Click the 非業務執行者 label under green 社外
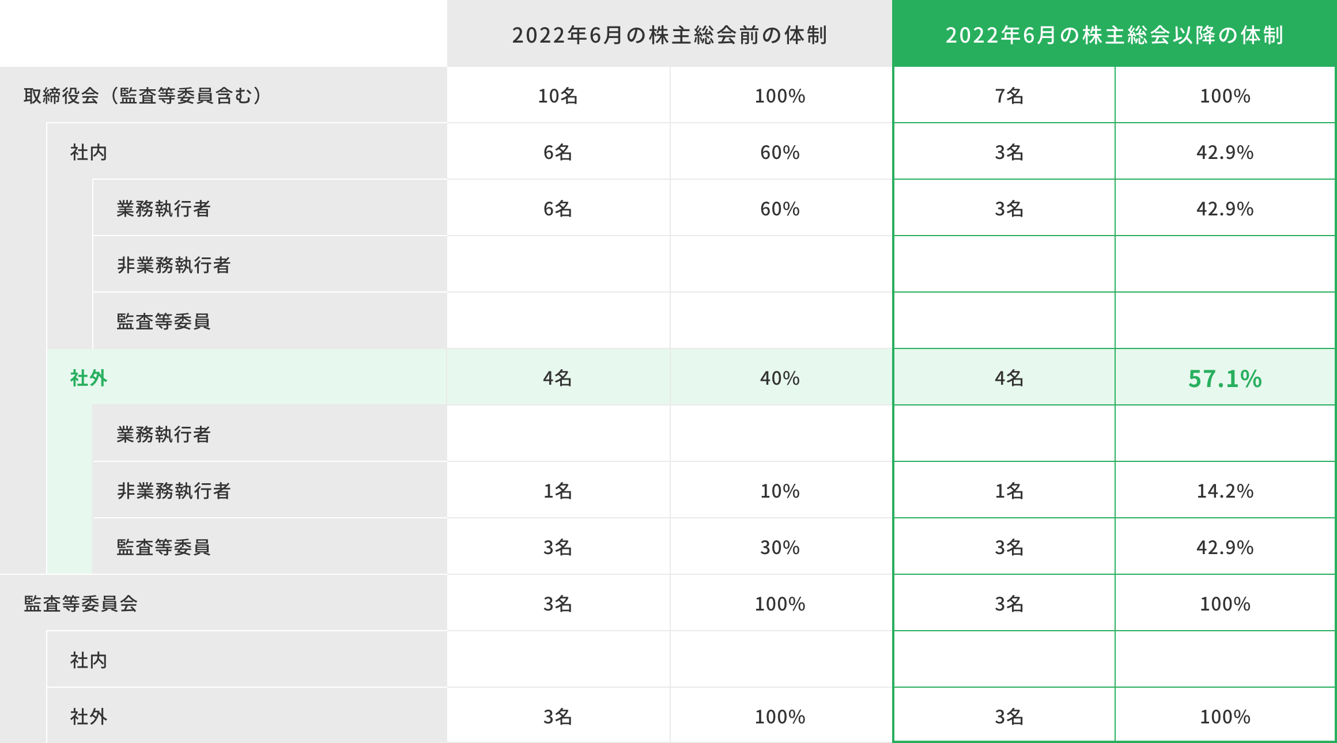The image size is (1337, 743). point(173,491)
